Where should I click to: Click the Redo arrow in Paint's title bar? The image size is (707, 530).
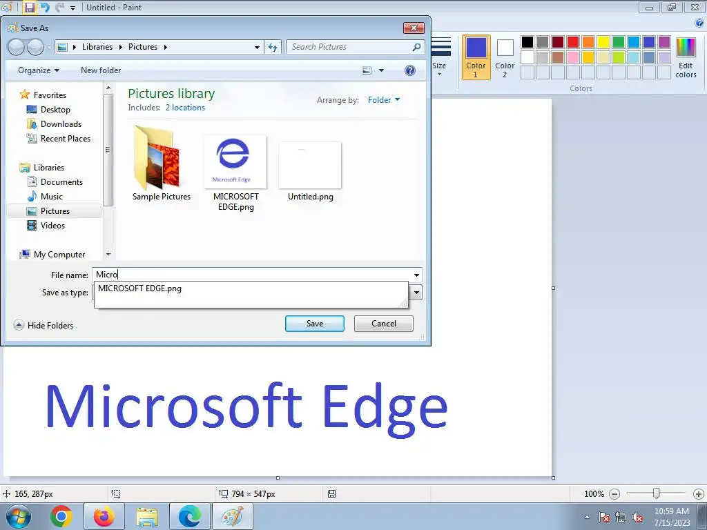point(59,7)
